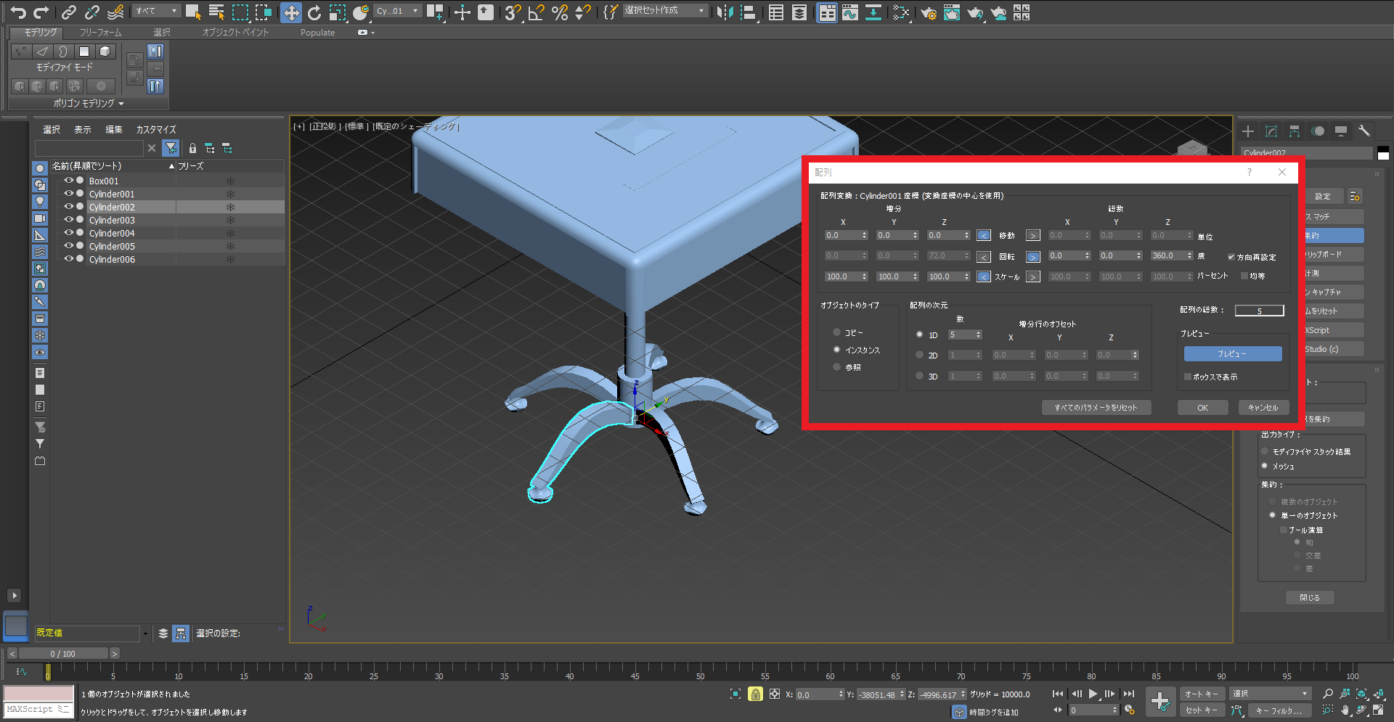Select the コピー radio button
Image resolution: width=1394 pixels, height=722 pixels.
point(837,332)
